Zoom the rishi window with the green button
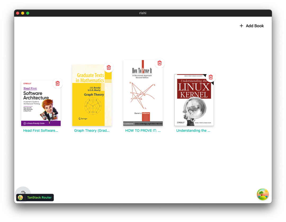 point(28,13)
